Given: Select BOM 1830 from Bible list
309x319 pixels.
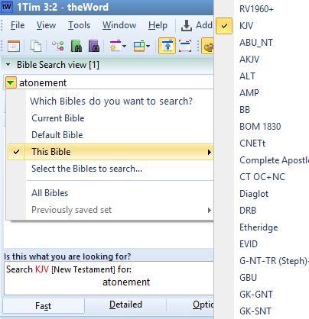Looking at the screenshot, I should 260,127.
